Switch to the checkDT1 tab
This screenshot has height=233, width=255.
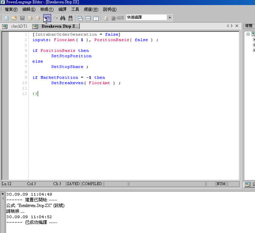point(19,26)
